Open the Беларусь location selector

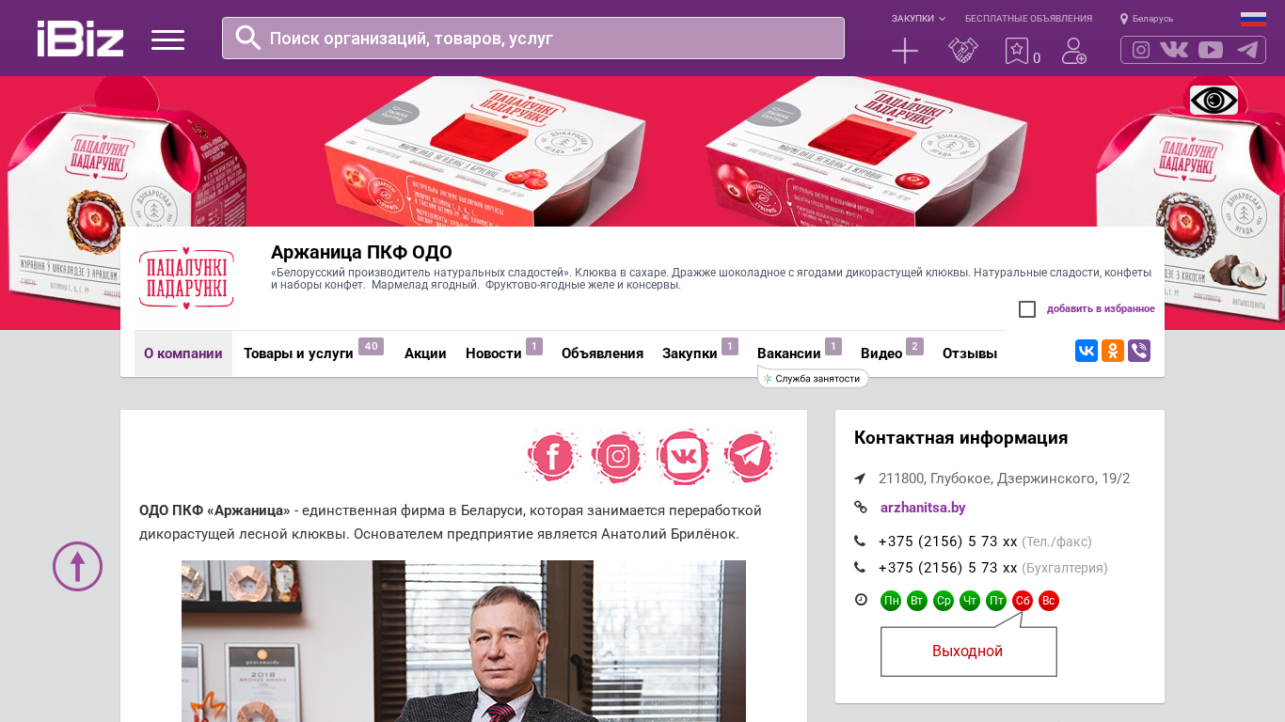pos(1147,19)
